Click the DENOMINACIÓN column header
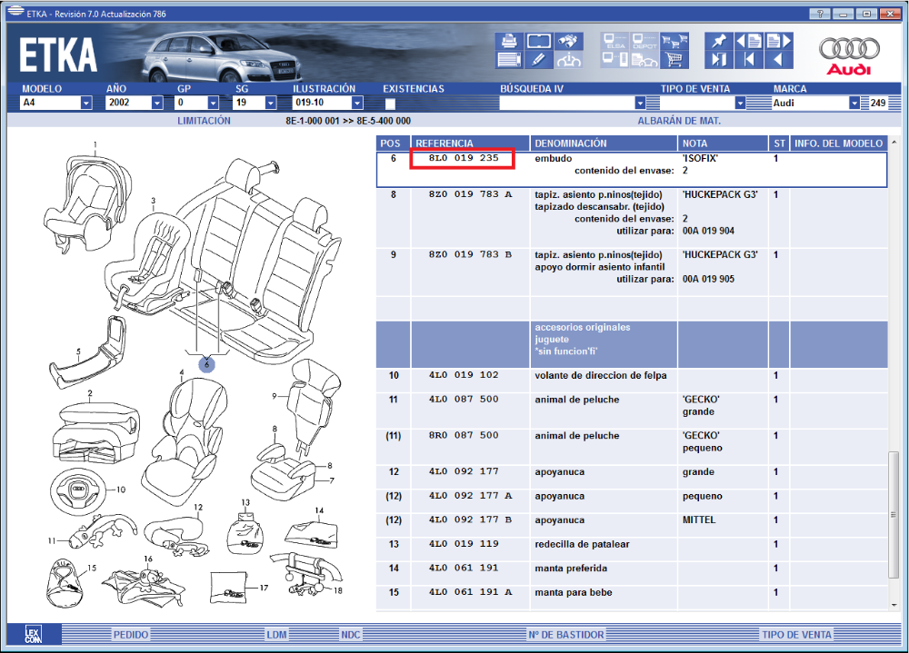Image resolution: width=909 pixels, height=653 pixels. (604, 143)
